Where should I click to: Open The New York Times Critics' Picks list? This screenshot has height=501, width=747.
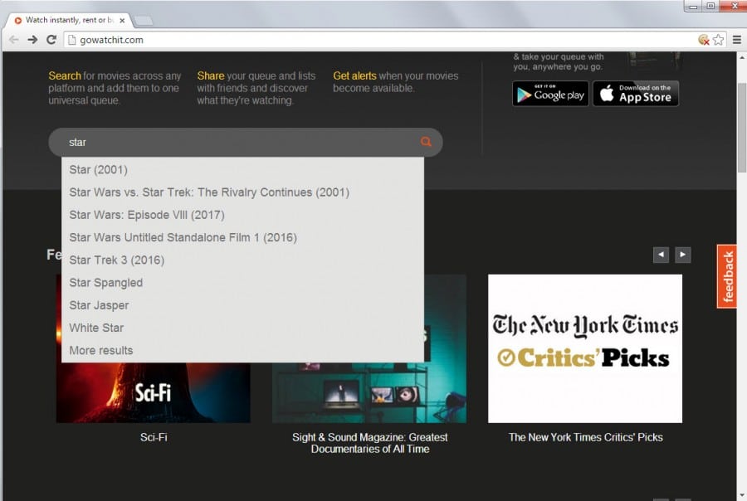click(585, 348)
